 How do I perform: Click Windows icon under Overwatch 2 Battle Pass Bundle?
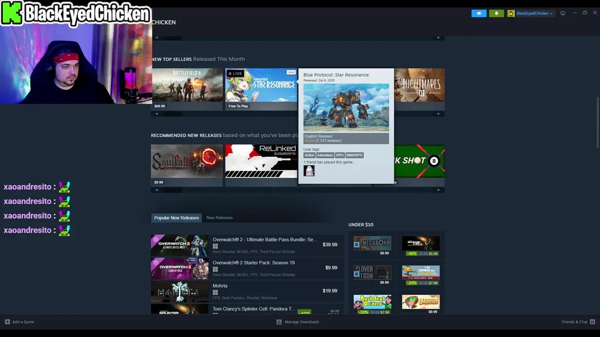tap(215, 246)
